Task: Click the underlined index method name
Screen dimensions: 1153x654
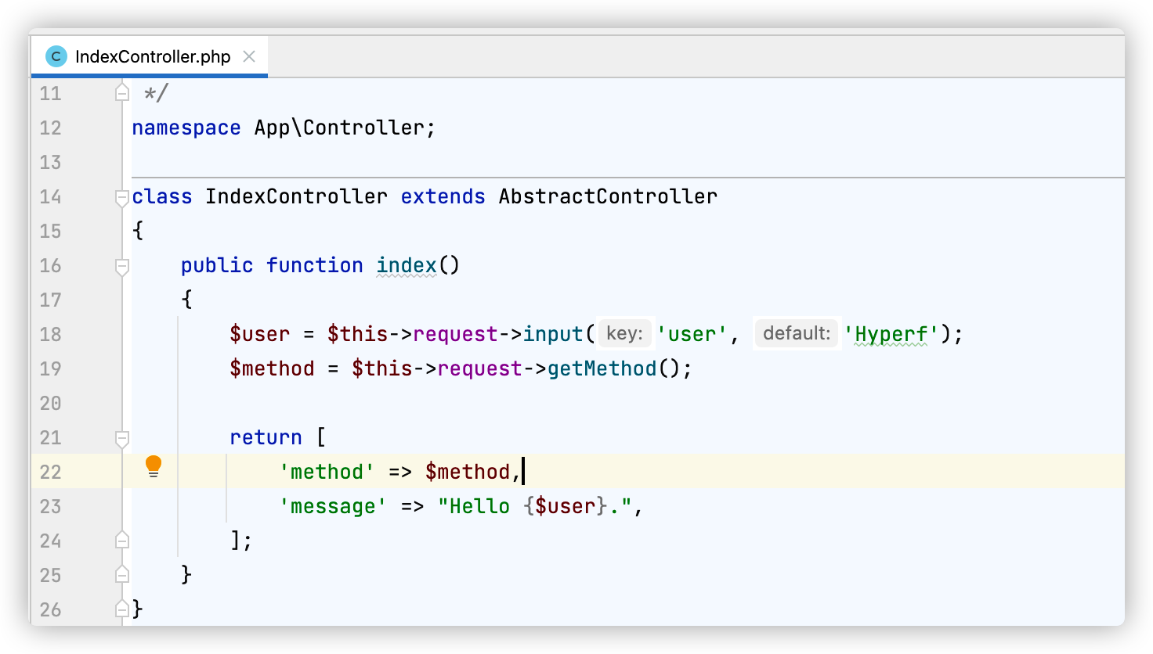Action: coord(405,265)
